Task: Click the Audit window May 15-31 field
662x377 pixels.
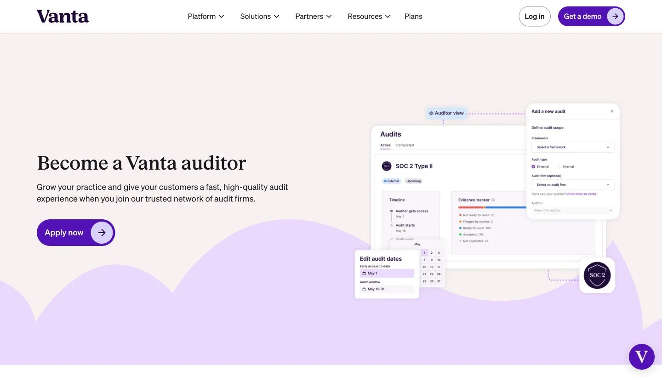Action: click(387, 289)
